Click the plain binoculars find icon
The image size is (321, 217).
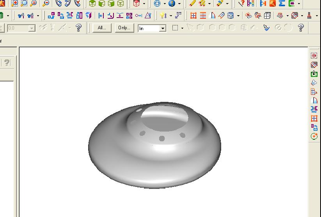(x=59, y=3)
